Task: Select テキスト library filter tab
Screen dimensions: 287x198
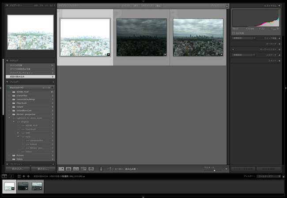Action: click(x=126, y=6)
